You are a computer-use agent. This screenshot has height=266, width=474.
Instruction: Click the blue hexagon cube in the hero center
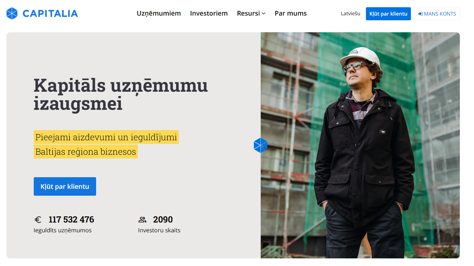(260, 145)
